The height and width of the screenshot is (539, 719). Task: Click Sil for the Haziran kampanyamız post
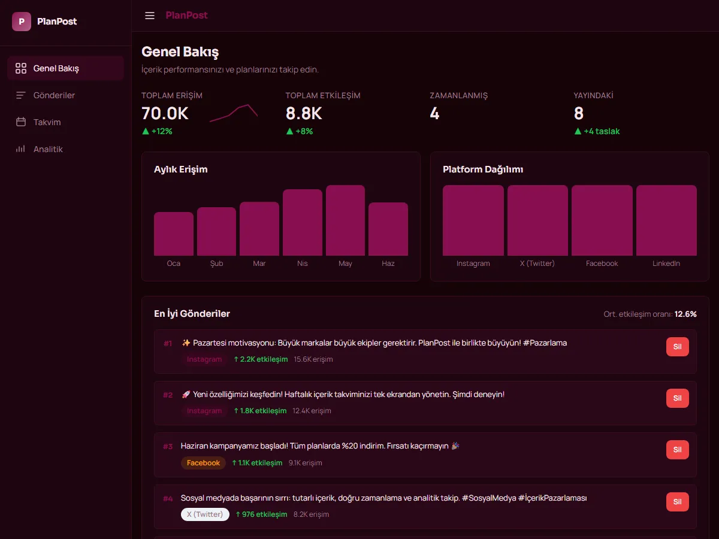(x=677, y=450)
